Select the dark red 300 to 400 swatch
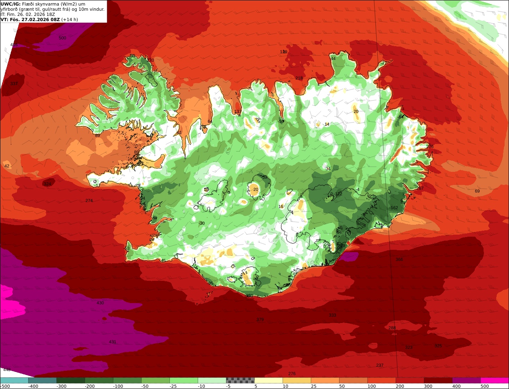 (438, 380)
